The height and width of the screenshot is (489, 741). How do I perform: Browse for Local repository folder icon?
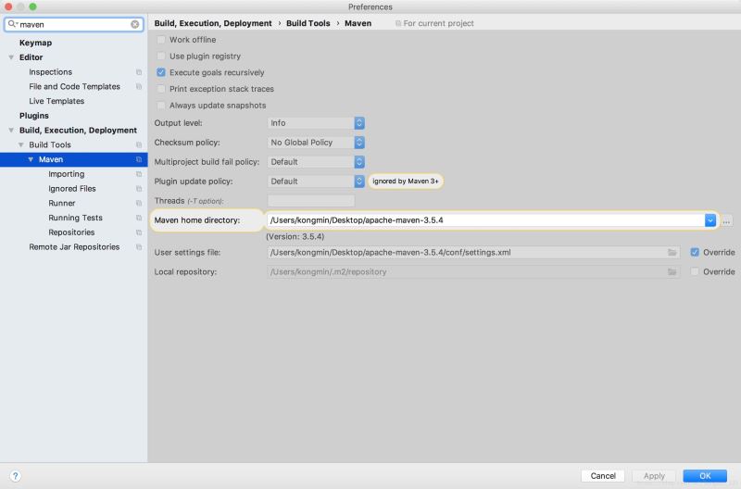672,272
